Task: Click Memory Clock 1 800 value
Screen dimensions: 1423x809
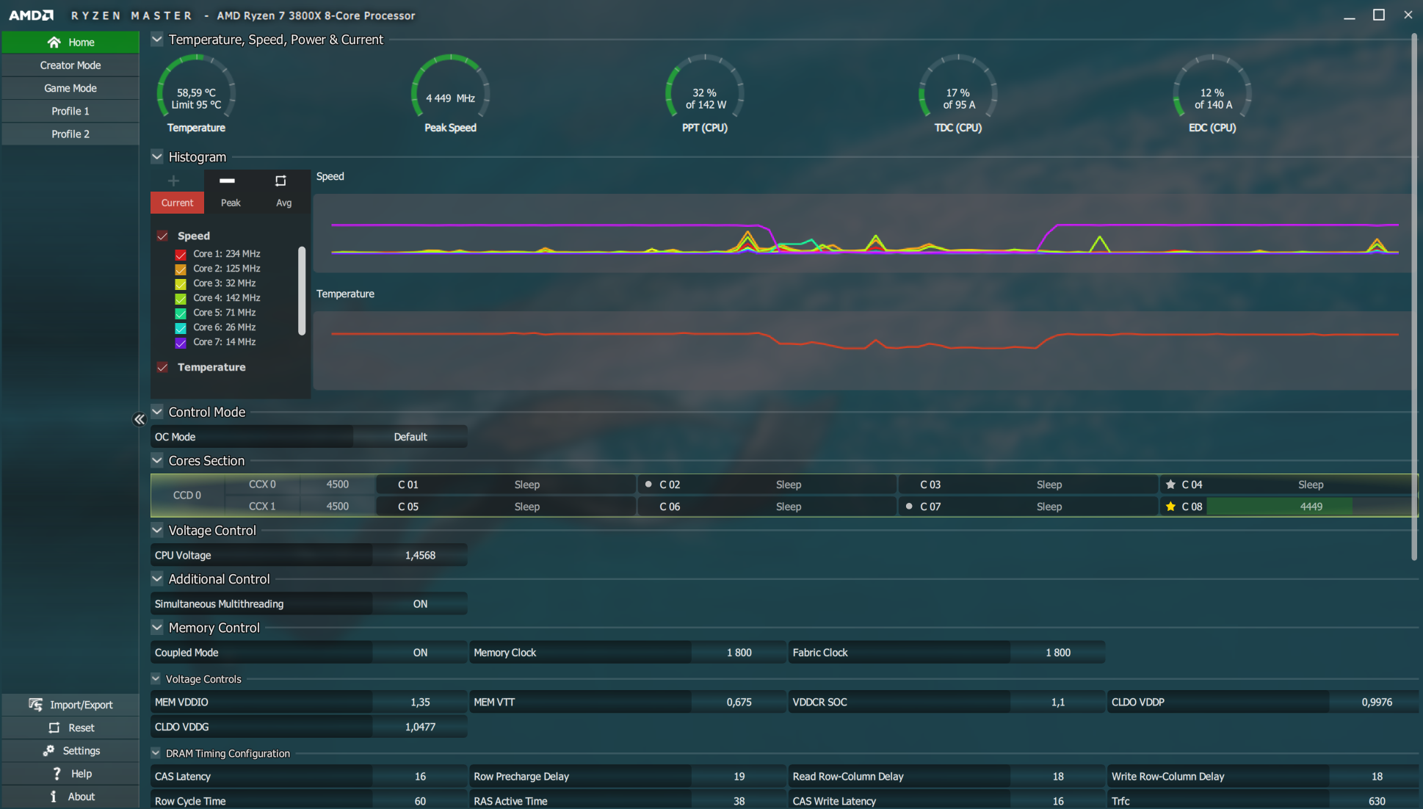Action: 739,653
